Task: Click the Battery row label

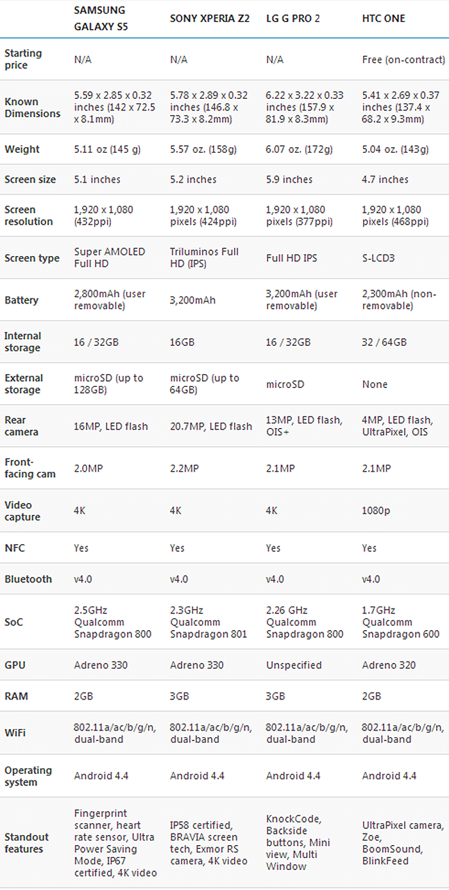Action: coord(21,300)
